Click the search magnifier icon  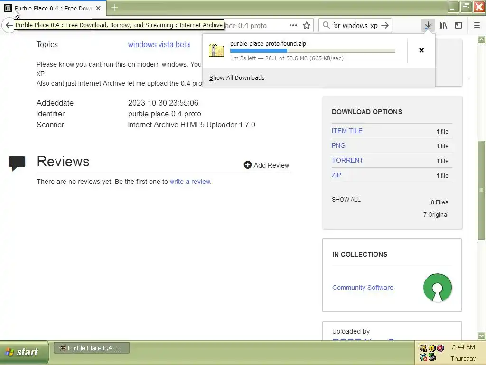tap(326, 25)
